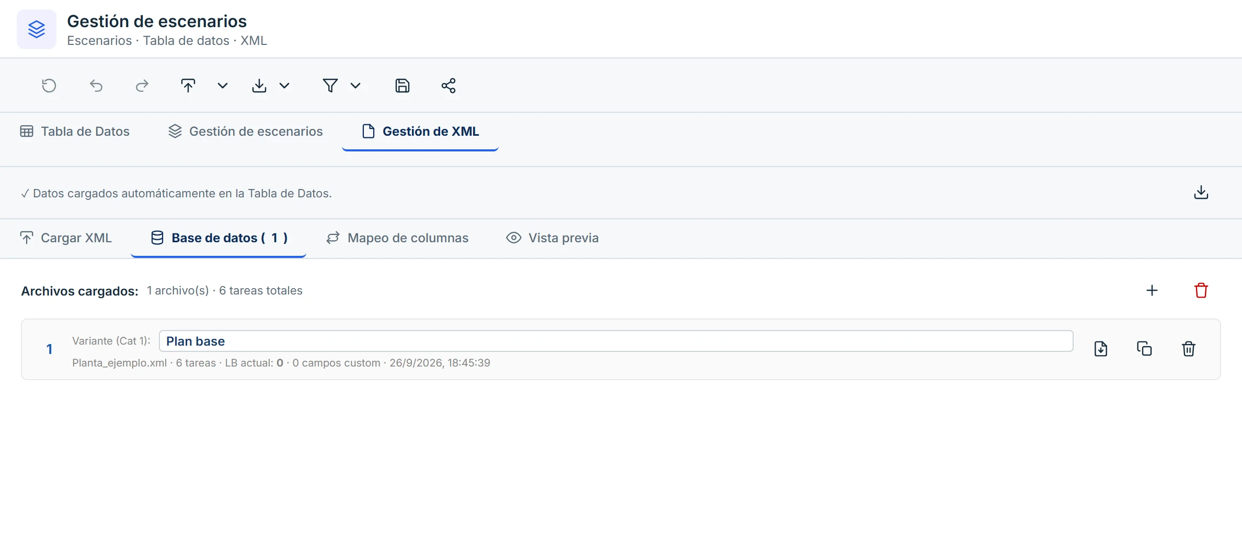Click the 'Archivos cargados:' label
This screenshot has height=543, width=1242.
79,291
